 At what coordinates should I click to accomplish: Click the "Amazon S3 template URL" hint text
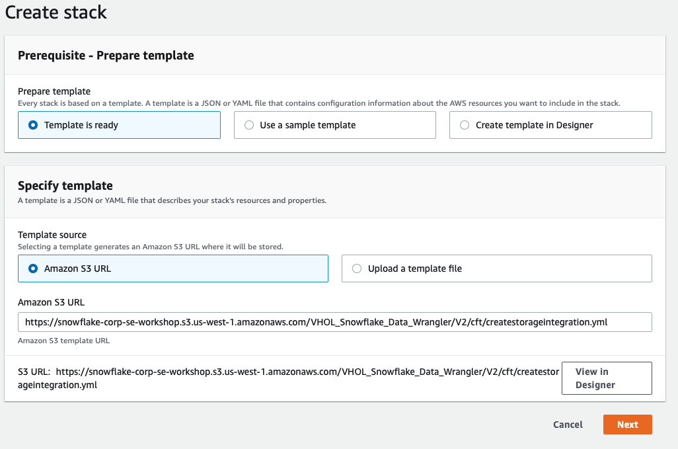pos(63,341)
